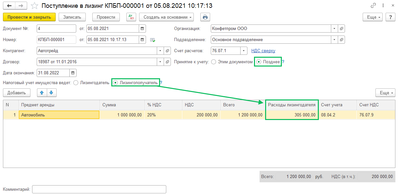Show ДтКт accounting entries
Viewport: 399px width, 195px height.
[131, 17]
